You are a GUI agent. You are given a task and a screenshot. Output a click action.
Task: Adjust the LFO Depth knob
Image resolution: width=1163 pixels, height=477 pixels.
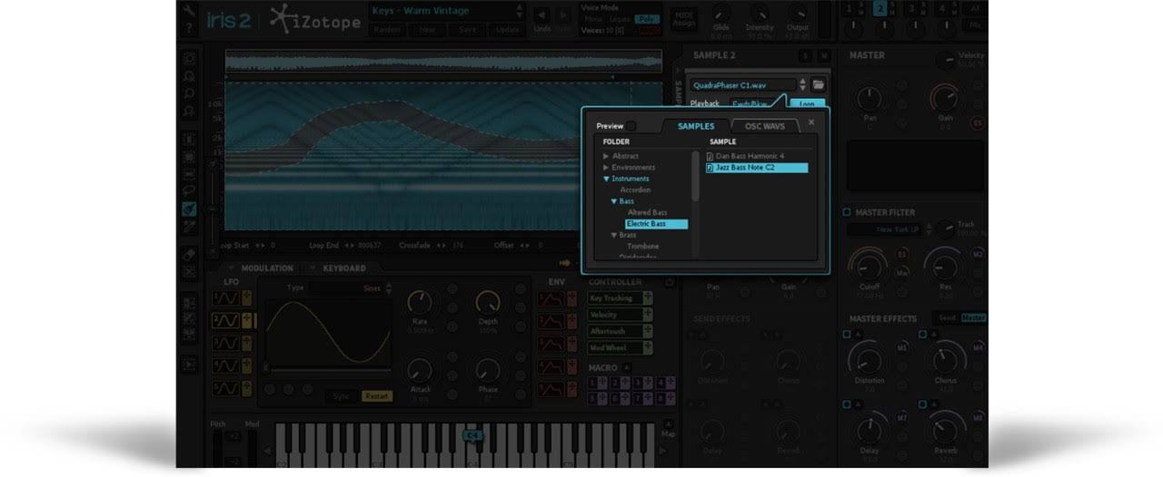click(488, 303)
